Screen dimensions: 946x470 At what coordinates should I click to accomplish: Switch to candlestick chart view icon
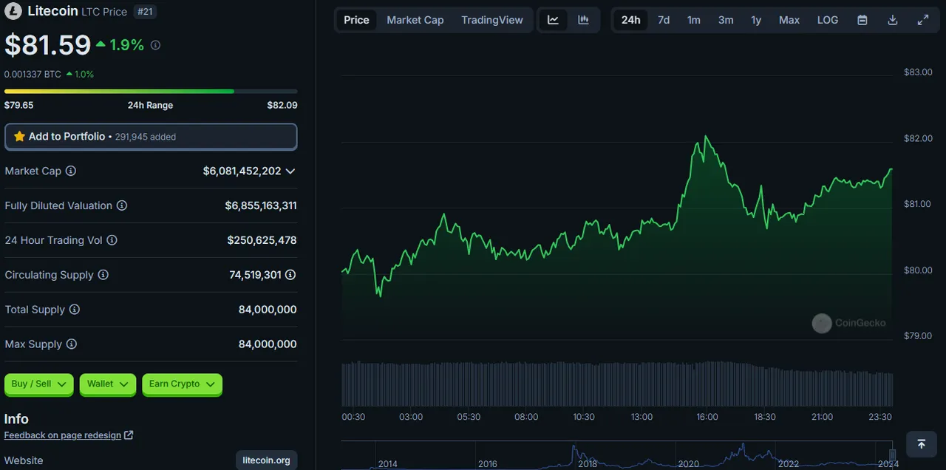click(x=583, y=20)
